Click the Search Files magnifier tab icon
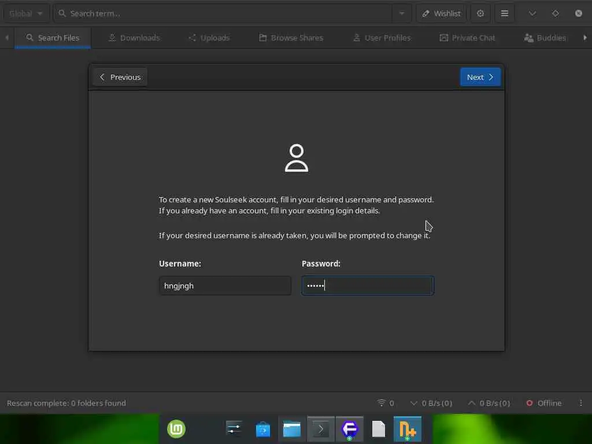592x444 pixels. [30, 38]
